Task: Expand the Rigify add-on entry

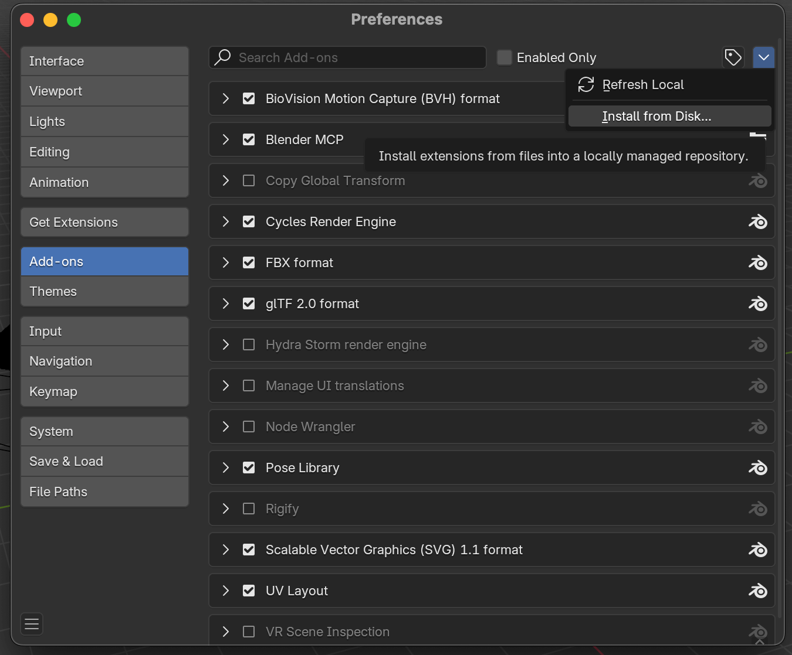Action: 226,509
